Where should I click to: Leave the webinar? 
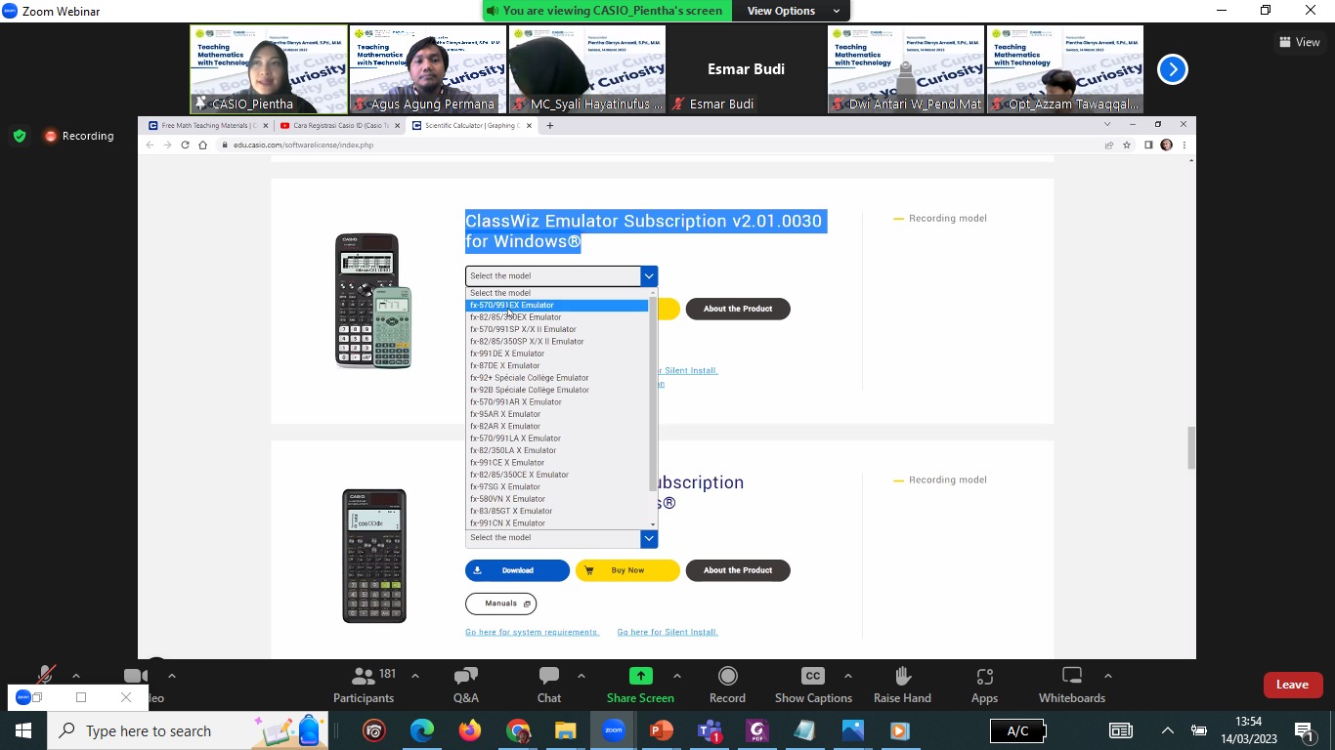click(x=1292, y=685)
